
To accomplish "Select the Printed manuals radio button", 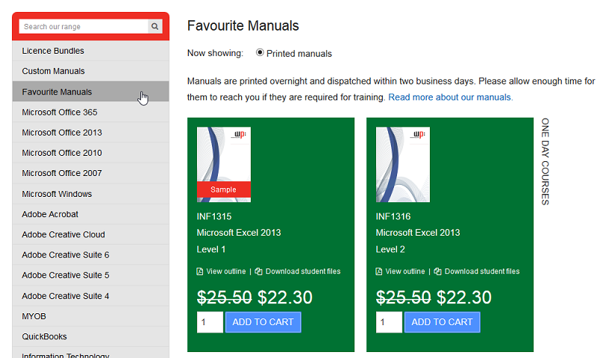I will tap(260, 52).
